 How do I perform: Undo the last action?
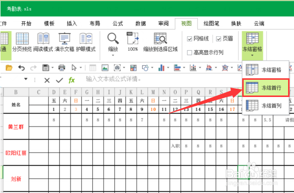coord(21,67)
